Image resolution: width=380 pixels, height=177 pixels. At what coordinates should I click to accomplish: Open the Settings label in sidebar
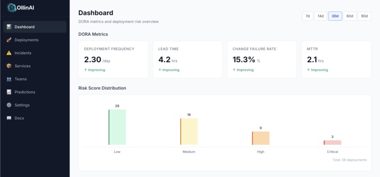pos(22,105)
